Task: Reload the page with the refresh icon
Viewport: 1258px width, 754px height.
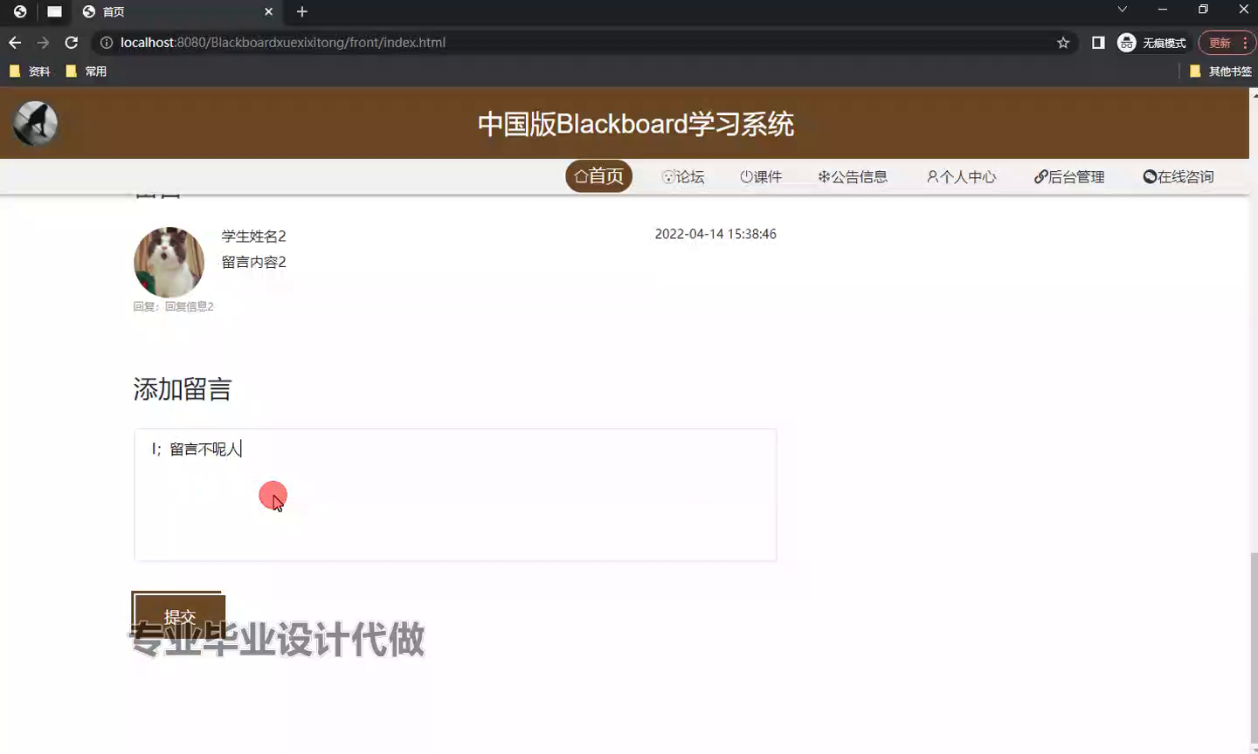Action: click(x=72, y=43)
